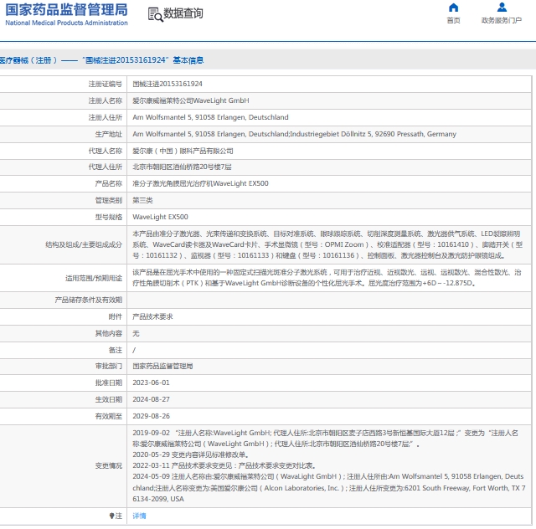Click the 国家药品监督管理局 site logo
Screen dimensions: 536x529
66,10
